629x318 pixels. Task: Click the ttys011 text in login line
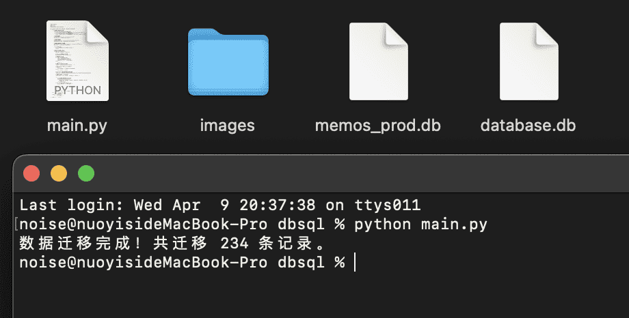(388, 205)
